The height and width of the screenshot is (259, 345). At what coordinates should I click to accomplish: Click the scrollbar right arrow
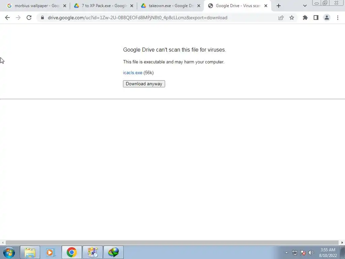coord(342,243)
